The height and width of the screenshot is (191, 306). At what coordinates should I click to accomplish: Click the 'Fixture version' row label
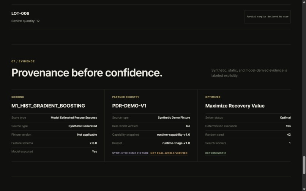pos(21,135)
